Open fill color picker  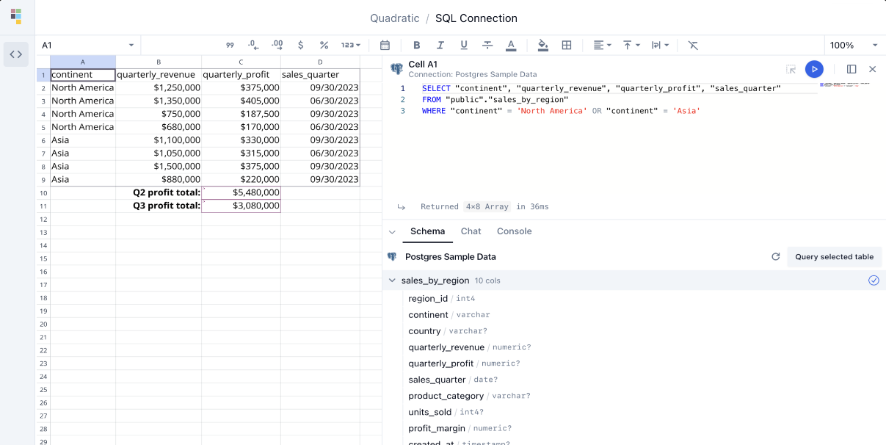coord(543,45)
